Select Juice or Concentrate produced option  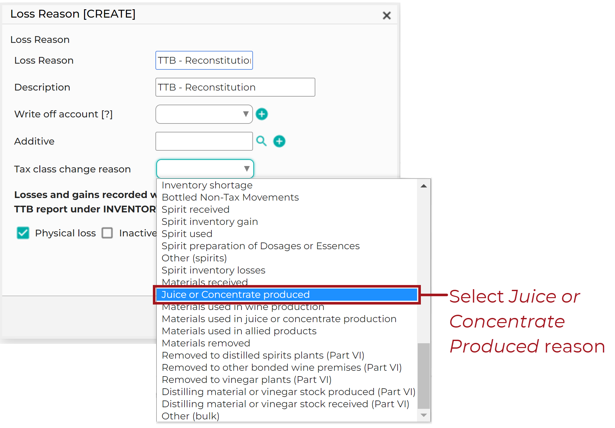click(x=287, y=295)
